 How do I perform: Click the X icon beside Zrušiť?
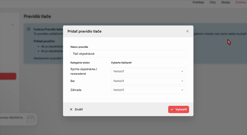pos(71,109)
